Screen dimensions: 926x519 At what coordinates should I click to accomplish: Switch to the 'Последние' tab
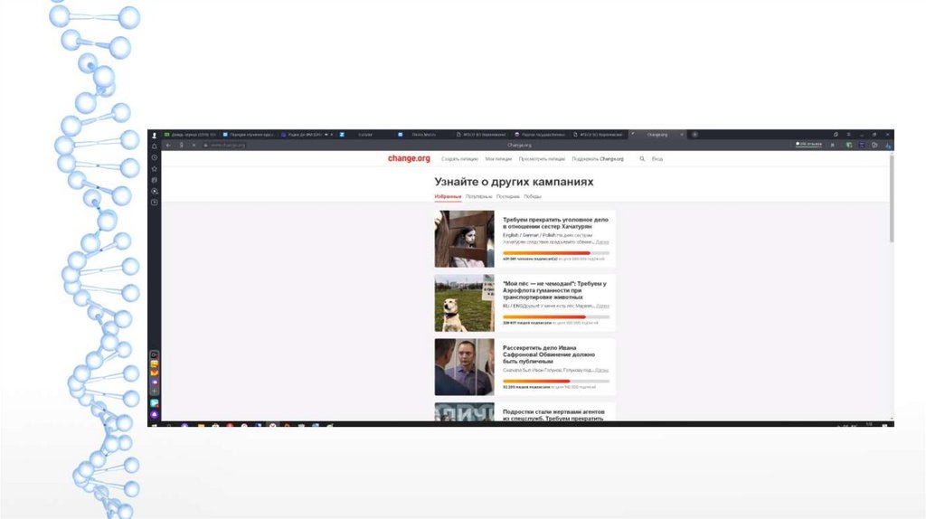[508, 196]
